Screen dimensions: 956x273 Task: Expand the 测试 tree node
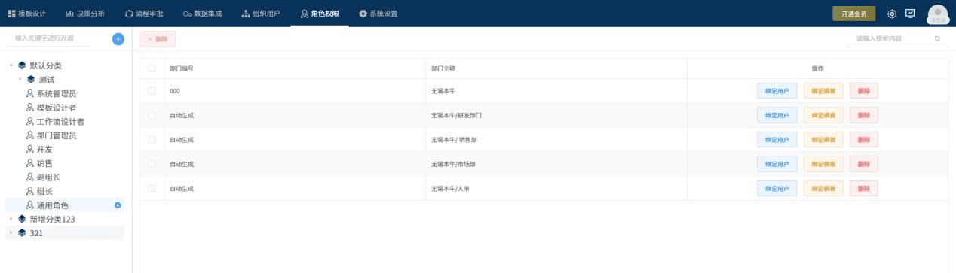click(20, 79)
